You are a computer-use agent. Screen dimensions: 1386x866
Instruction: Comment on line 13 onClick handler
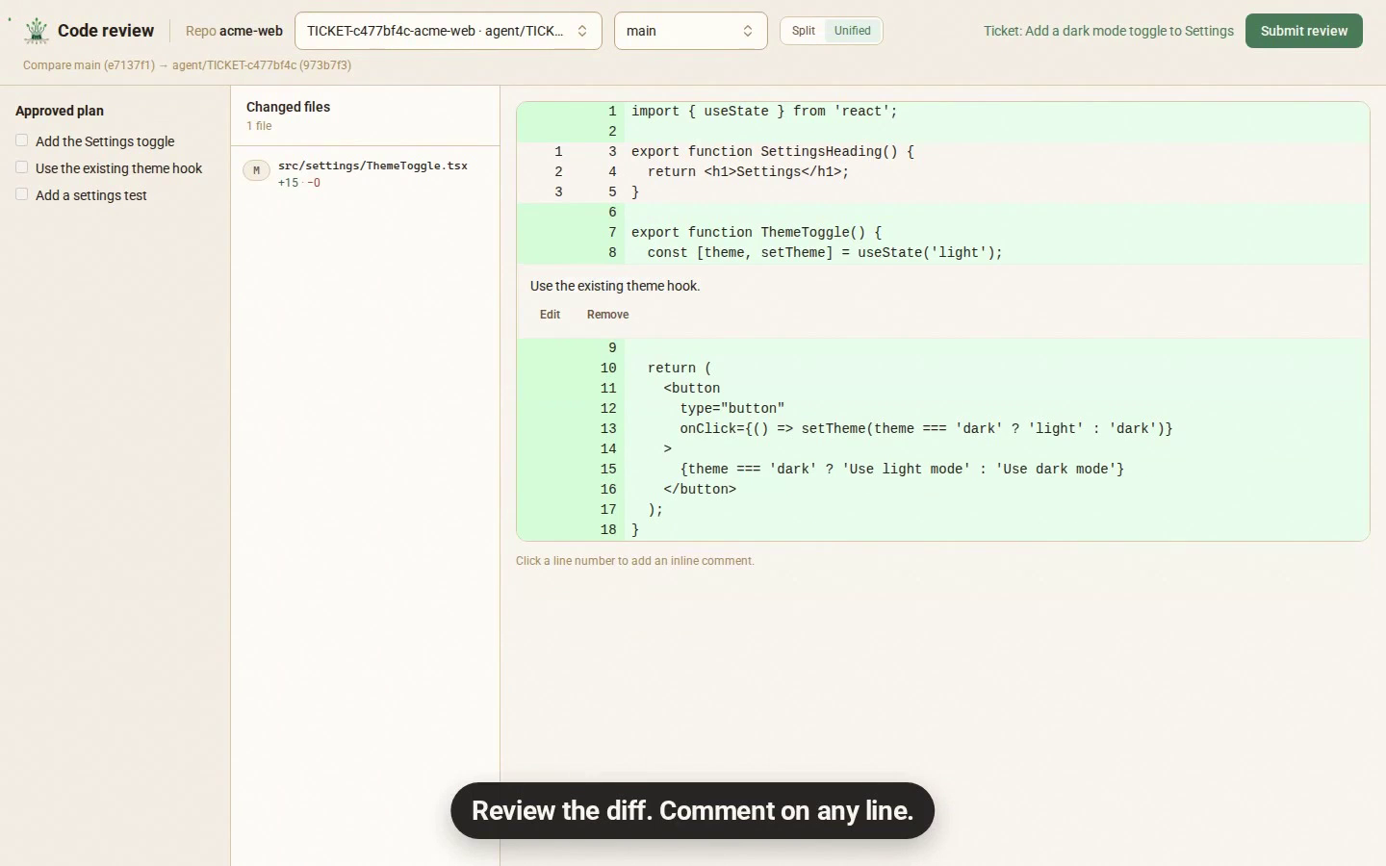[x=608, y=429]
